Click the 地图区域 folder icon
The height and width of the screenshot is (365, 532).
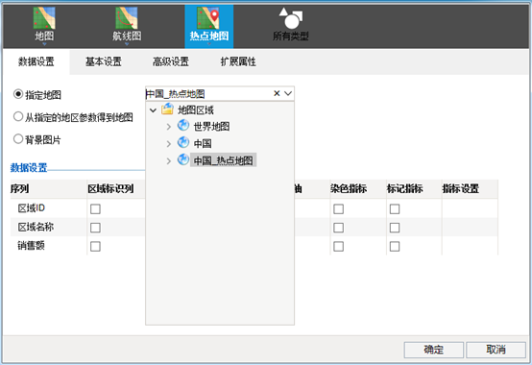(x=167, y=109)
